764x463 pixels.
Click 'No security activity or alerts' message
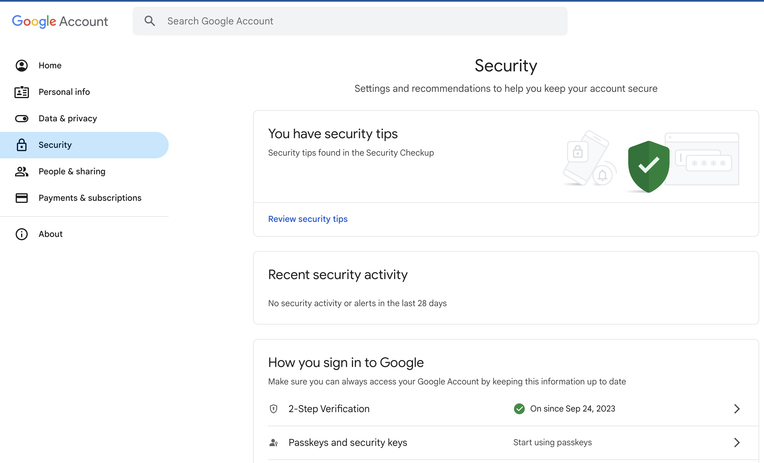tap(357, 303)
